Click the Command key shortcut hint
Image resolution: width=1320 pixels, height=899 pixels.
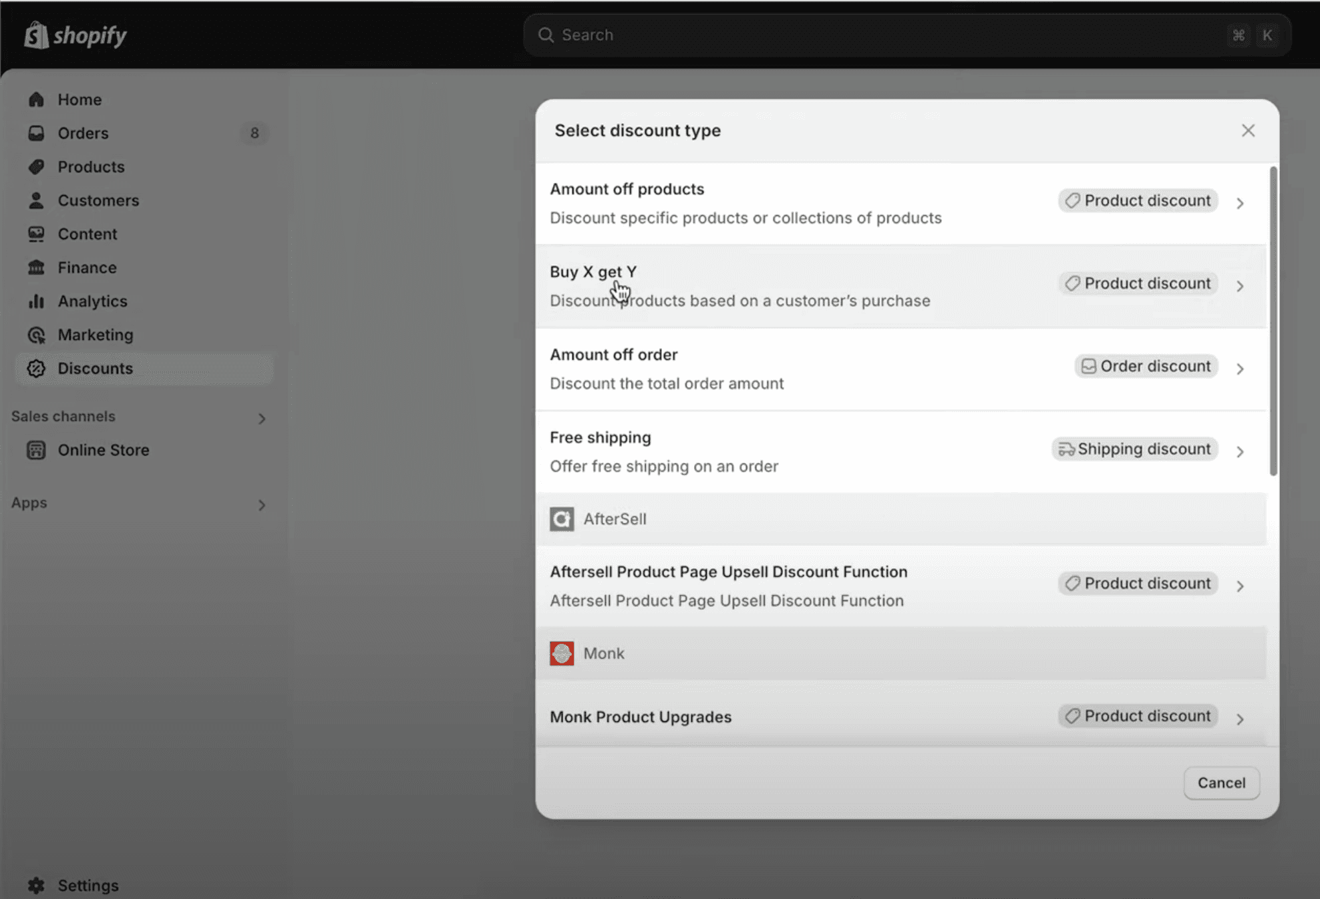coord(1238,35)
